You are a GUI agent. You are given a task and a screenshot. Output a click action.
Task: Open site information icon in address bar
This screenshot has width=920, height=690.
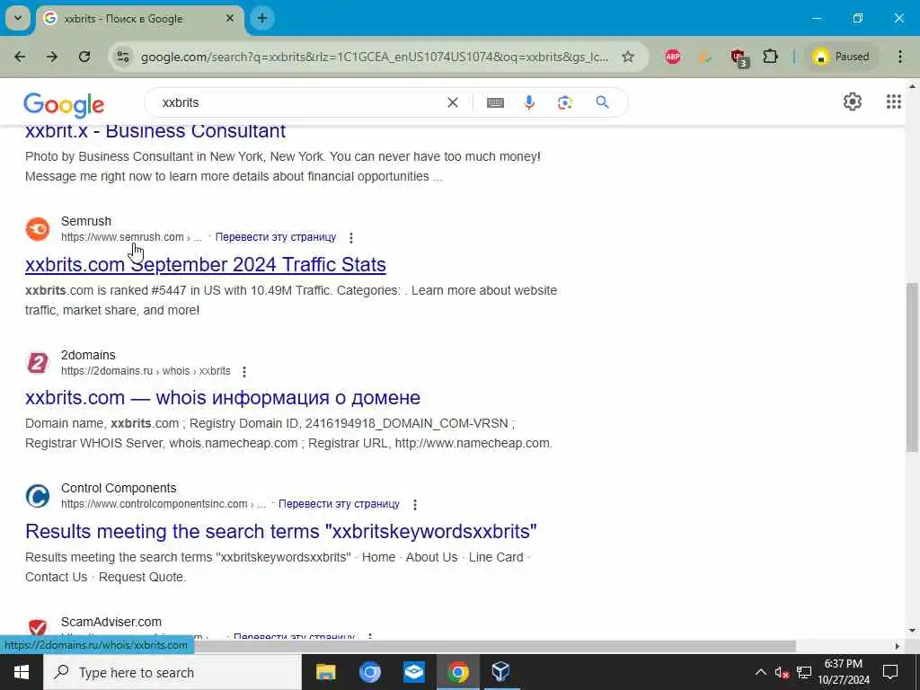tap(122, 57)
